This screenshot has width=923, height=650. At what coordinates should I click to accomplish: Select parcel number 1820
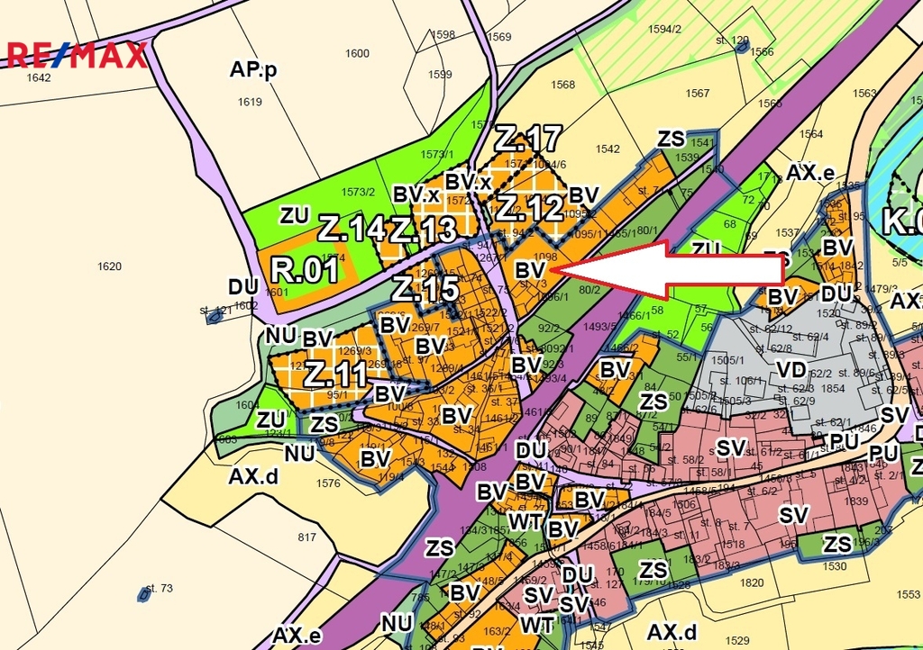tap(752, 582)
